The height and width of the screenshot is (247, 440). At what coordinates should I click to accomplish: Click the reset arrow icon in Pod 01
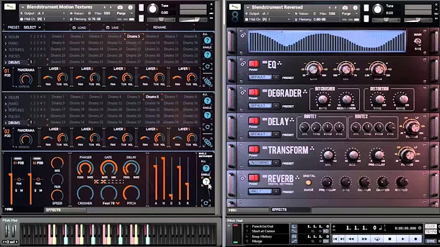pos(207,67)
